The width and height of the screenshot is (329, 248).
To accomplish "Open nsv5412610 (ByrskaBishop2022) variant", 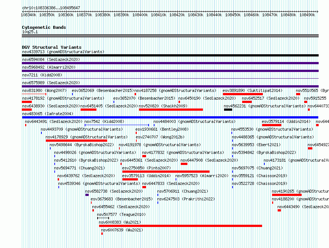I will 86,160.
